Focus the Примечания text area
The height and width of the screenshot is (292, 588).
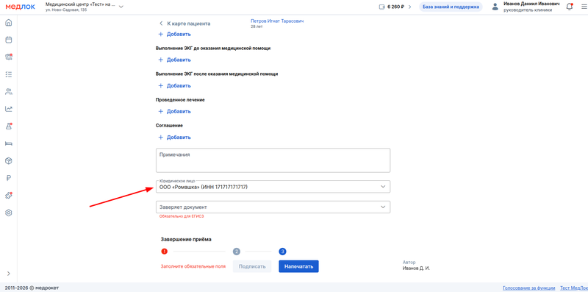[x=273, y=160]
